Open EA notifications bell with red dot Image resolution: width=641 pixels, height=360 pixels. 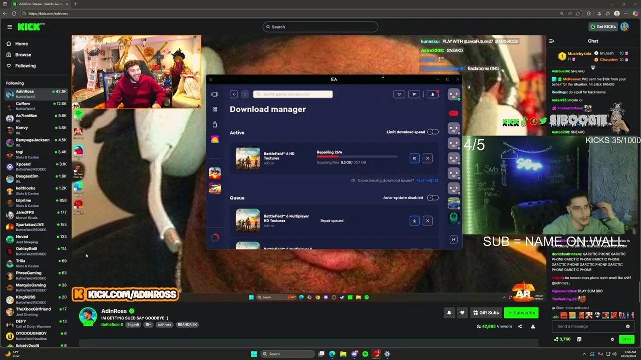click(x=433, y=94)
